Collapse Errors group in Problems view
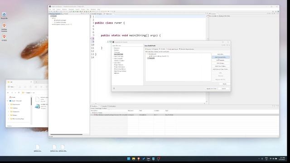Screen dimensions: 290x163 click(92, 113)
